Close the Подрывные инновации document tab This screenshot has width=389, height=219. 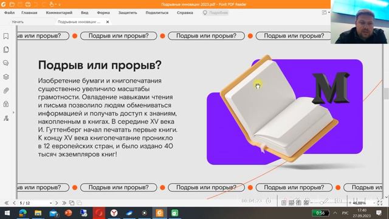[x=108, y=22]
